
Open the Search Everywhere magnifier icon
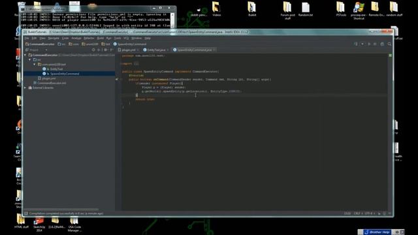[x=389, y=44]
